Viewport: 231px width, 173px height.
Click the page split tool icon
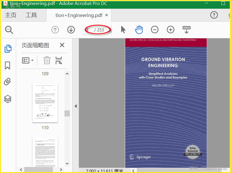[x=59, y=60]
